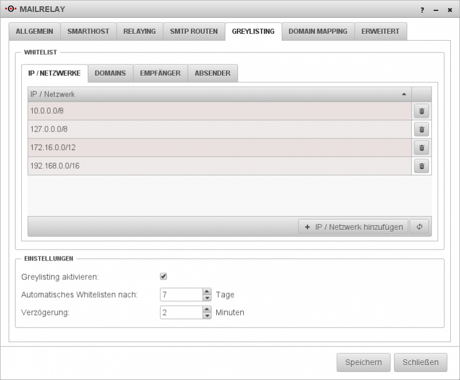Add a new IP / Netzwerk entry
This screenshot has width=460, height=380.
coord(353,226)
